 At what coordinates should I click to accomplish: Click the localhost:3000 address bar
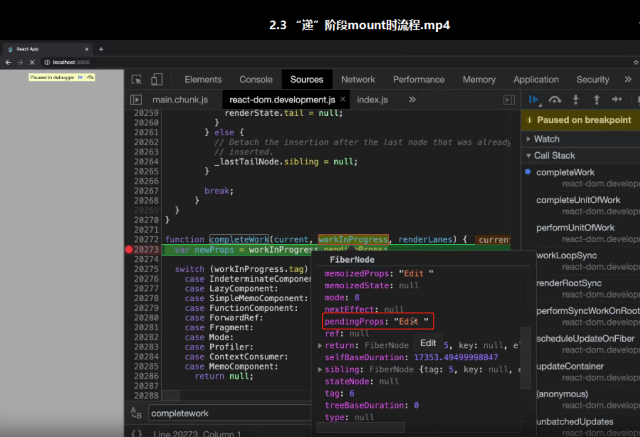71,62
